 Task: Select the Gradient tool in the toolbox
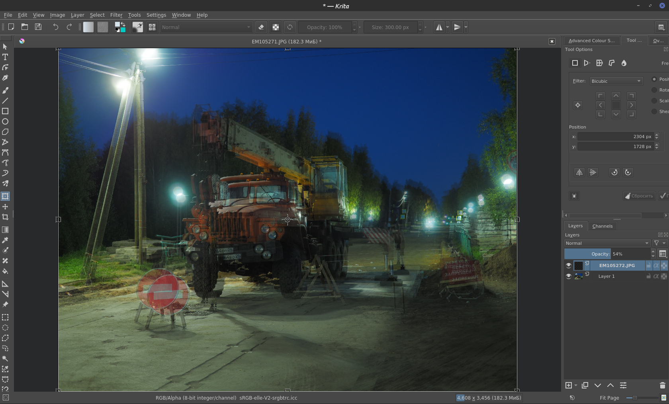tap(5, 230)
